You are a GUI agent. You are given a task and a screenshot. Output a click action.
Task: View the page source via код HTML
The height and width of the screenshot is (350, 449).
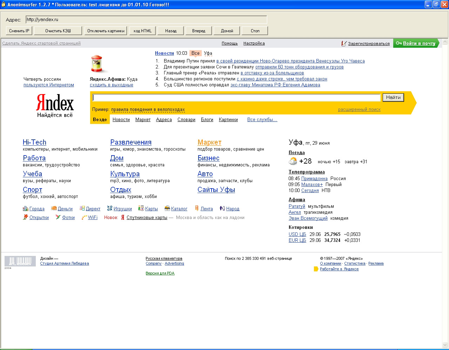143,31
